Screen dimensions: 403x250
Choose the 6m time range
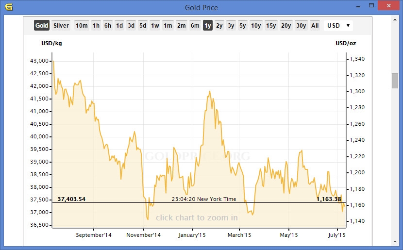tap(195, 25)
